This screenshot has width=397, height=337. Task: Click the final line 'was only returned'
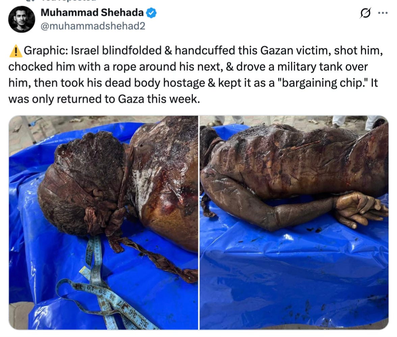(104, 99)
